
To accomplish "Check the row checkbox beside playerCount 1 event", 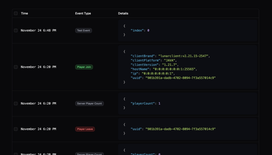I will 16,104.
